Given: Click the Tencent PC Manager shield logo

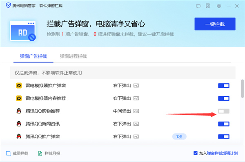Looking at the screenshot, I should coord(8,5).
